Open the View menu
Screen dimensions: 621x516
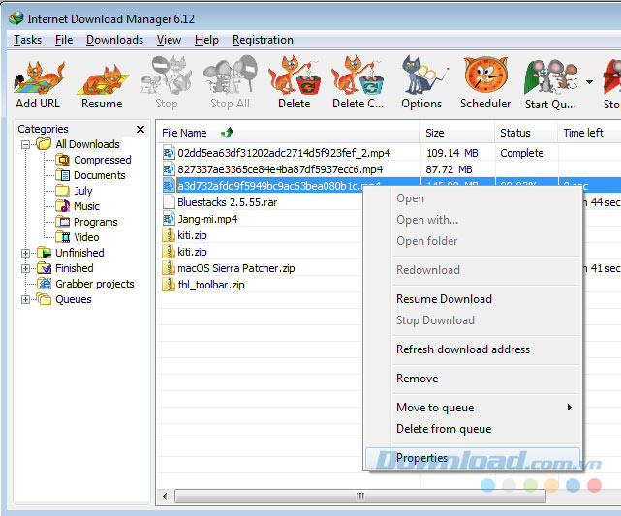pyautogui.click(x=169, y=40)
